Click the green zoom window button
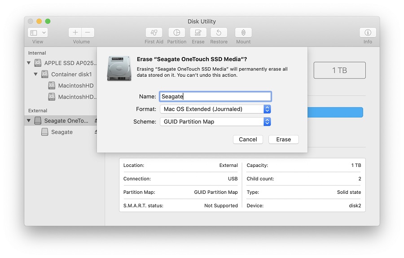The image size is (404, 258). tap(48, 21)
